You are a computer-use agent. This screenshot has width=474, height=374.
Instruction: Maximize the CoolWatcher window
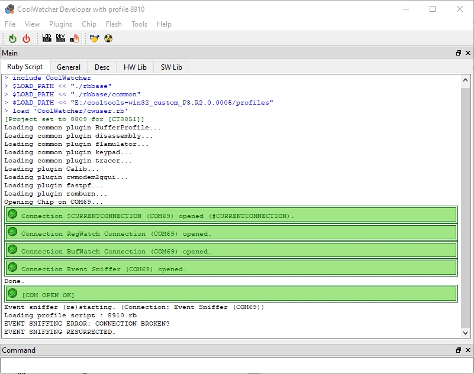coord(433,9)
